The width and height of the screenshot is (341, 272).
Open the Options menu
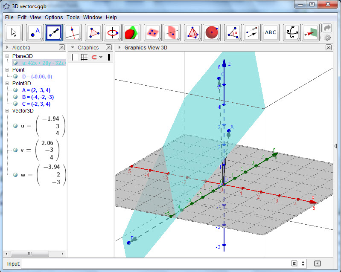tap(54, 17)
